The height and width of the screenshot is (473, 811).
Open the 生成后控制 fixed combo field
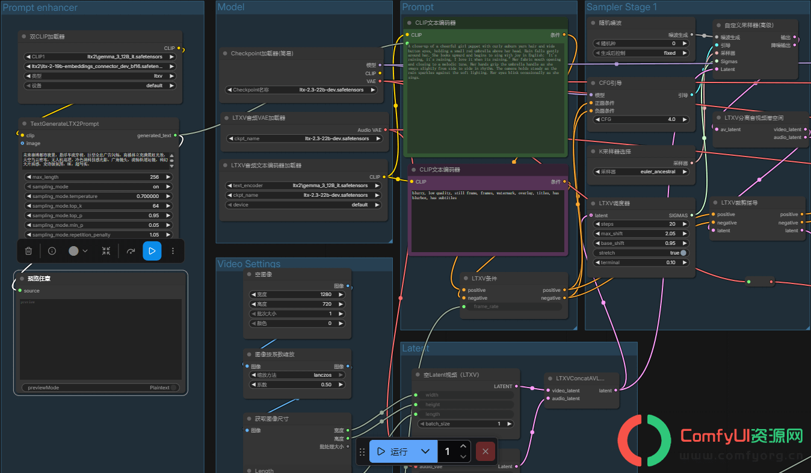[x=641, y=53]
